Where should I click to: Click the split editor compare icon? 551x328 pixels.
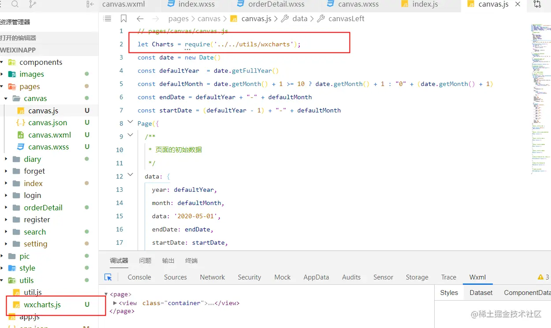point(537,4)
